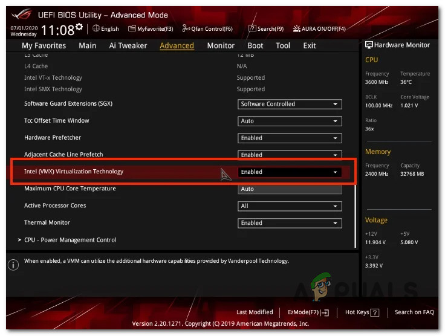Viewport: 445px width, 336px height.
Task: Click Hot Keys label
Action: 357,312
